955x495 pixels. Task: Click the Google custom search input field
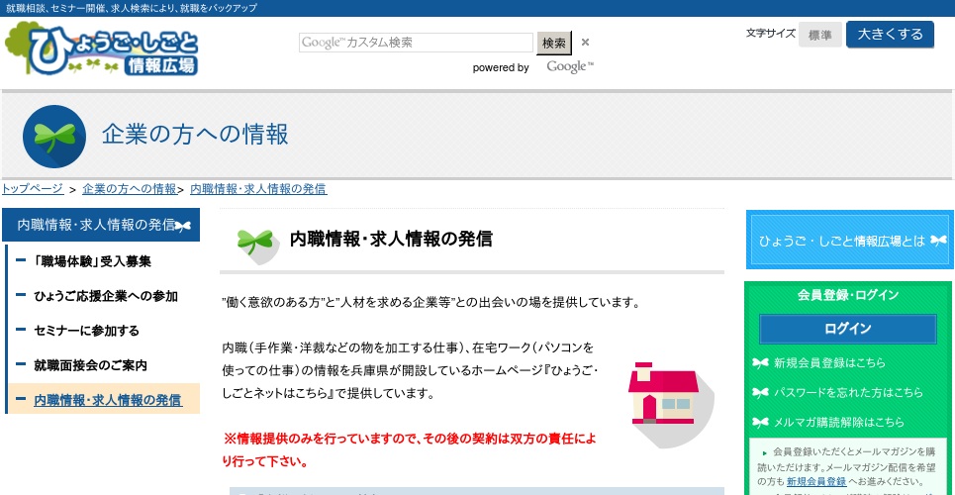pyautogui.click(x=416, y=43)
